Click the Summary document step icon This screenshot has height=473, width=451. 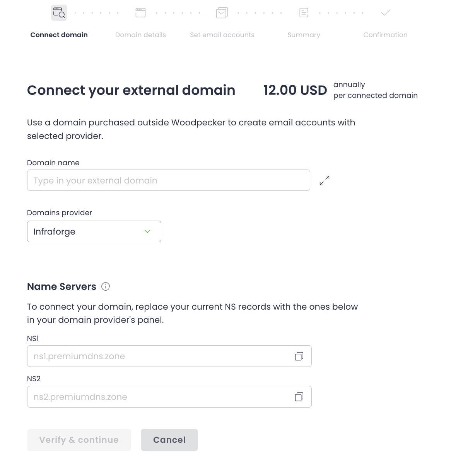point(304,13)
